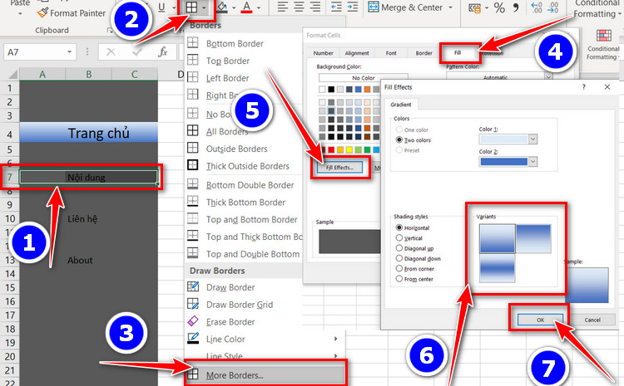Click Decrease Decimal icon
Viewport: 624px width, 386px height.
[x=552, y=7]
